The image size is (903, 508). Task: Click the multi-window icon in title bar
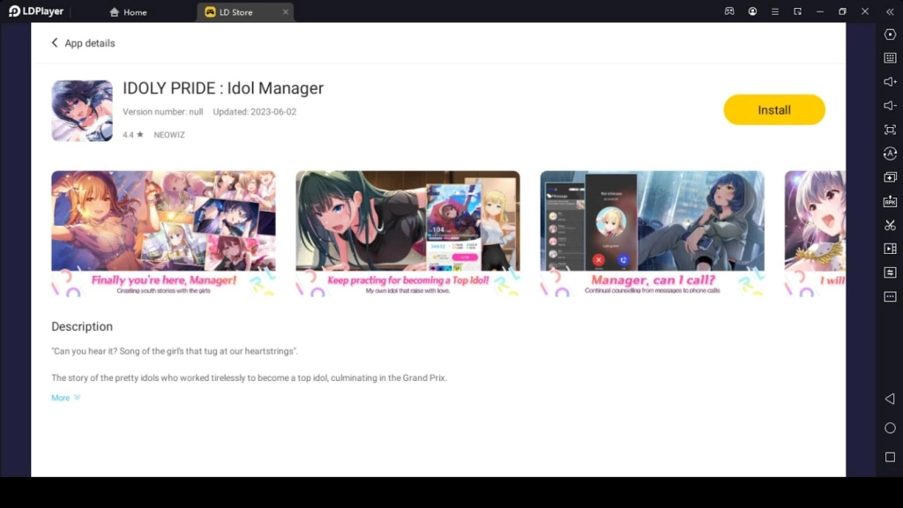pos(797,11)
